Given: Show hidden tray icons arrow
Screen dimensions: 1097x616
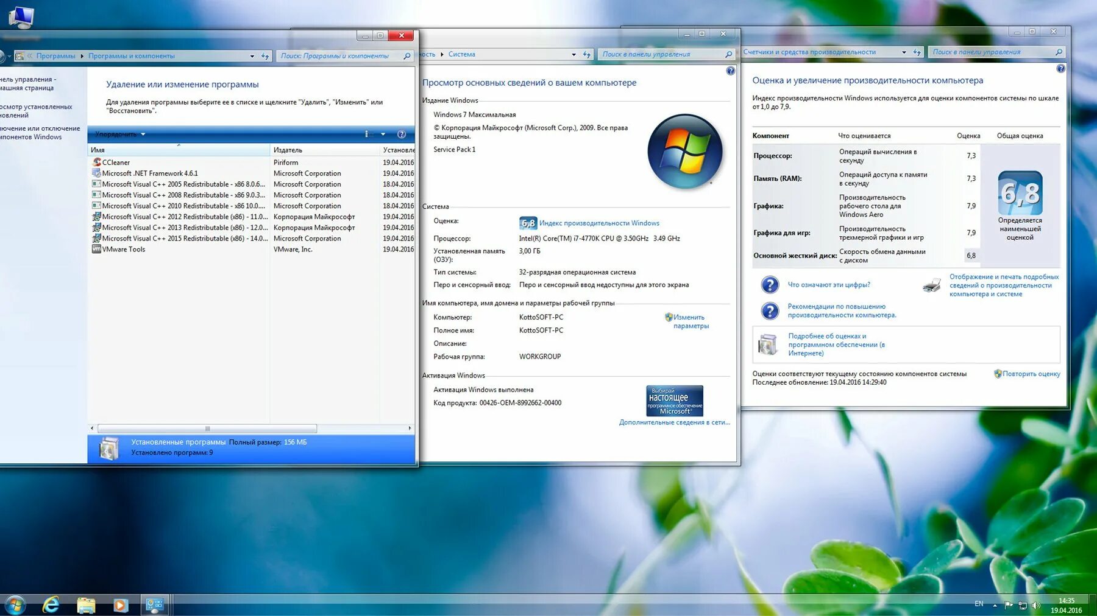Looking at the screenshot, I should click(x=995, y=605).
